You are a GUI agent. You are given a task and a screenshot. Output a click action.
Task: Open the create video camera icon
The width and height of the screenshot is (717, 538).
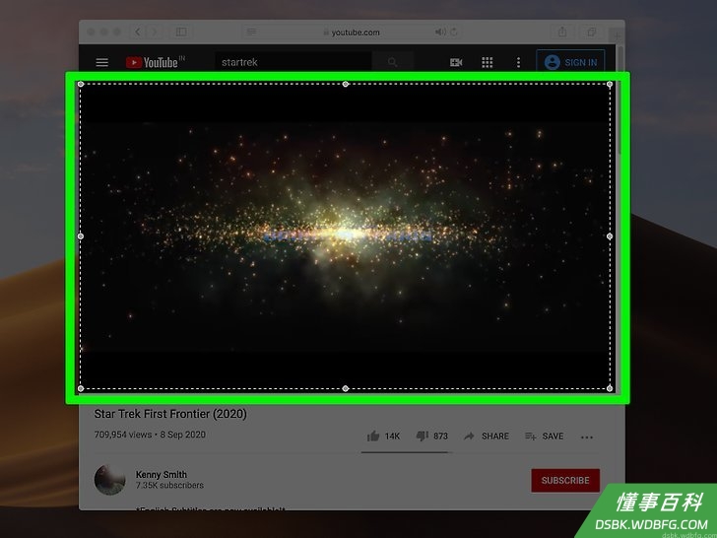pyautogui.click(x=456, y=62)
